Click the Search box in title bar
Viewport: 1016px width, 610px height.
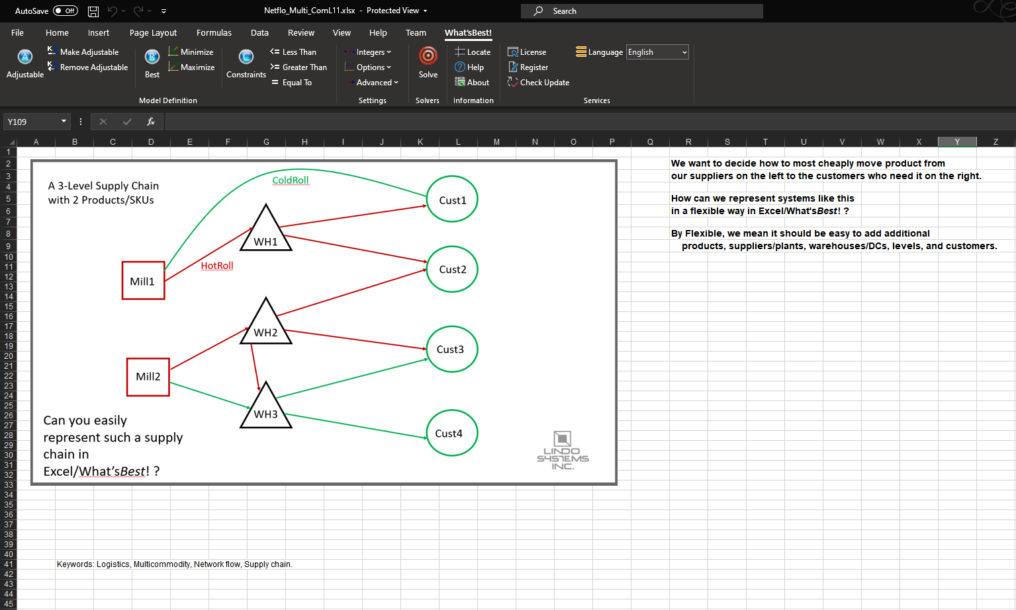642,11
